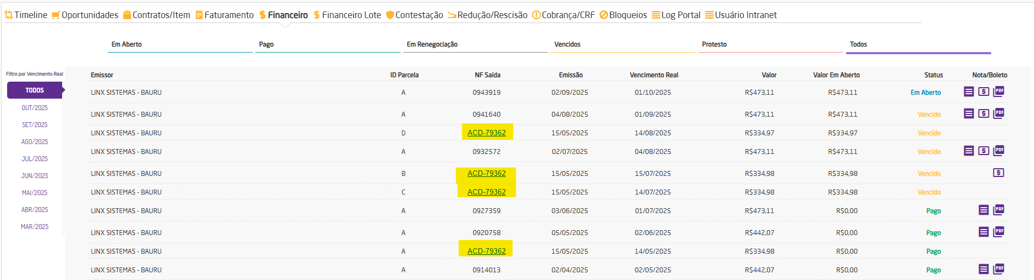Download PDF for NF 0920758
The image size is (1034, 280).
pyautogui.click(x=999, y=231)
